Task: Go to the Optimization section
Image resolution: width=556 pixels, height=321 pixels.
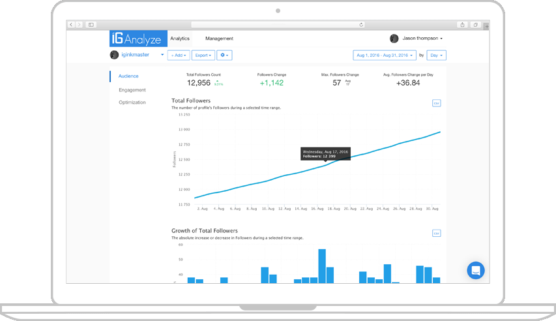Action: 132,102
